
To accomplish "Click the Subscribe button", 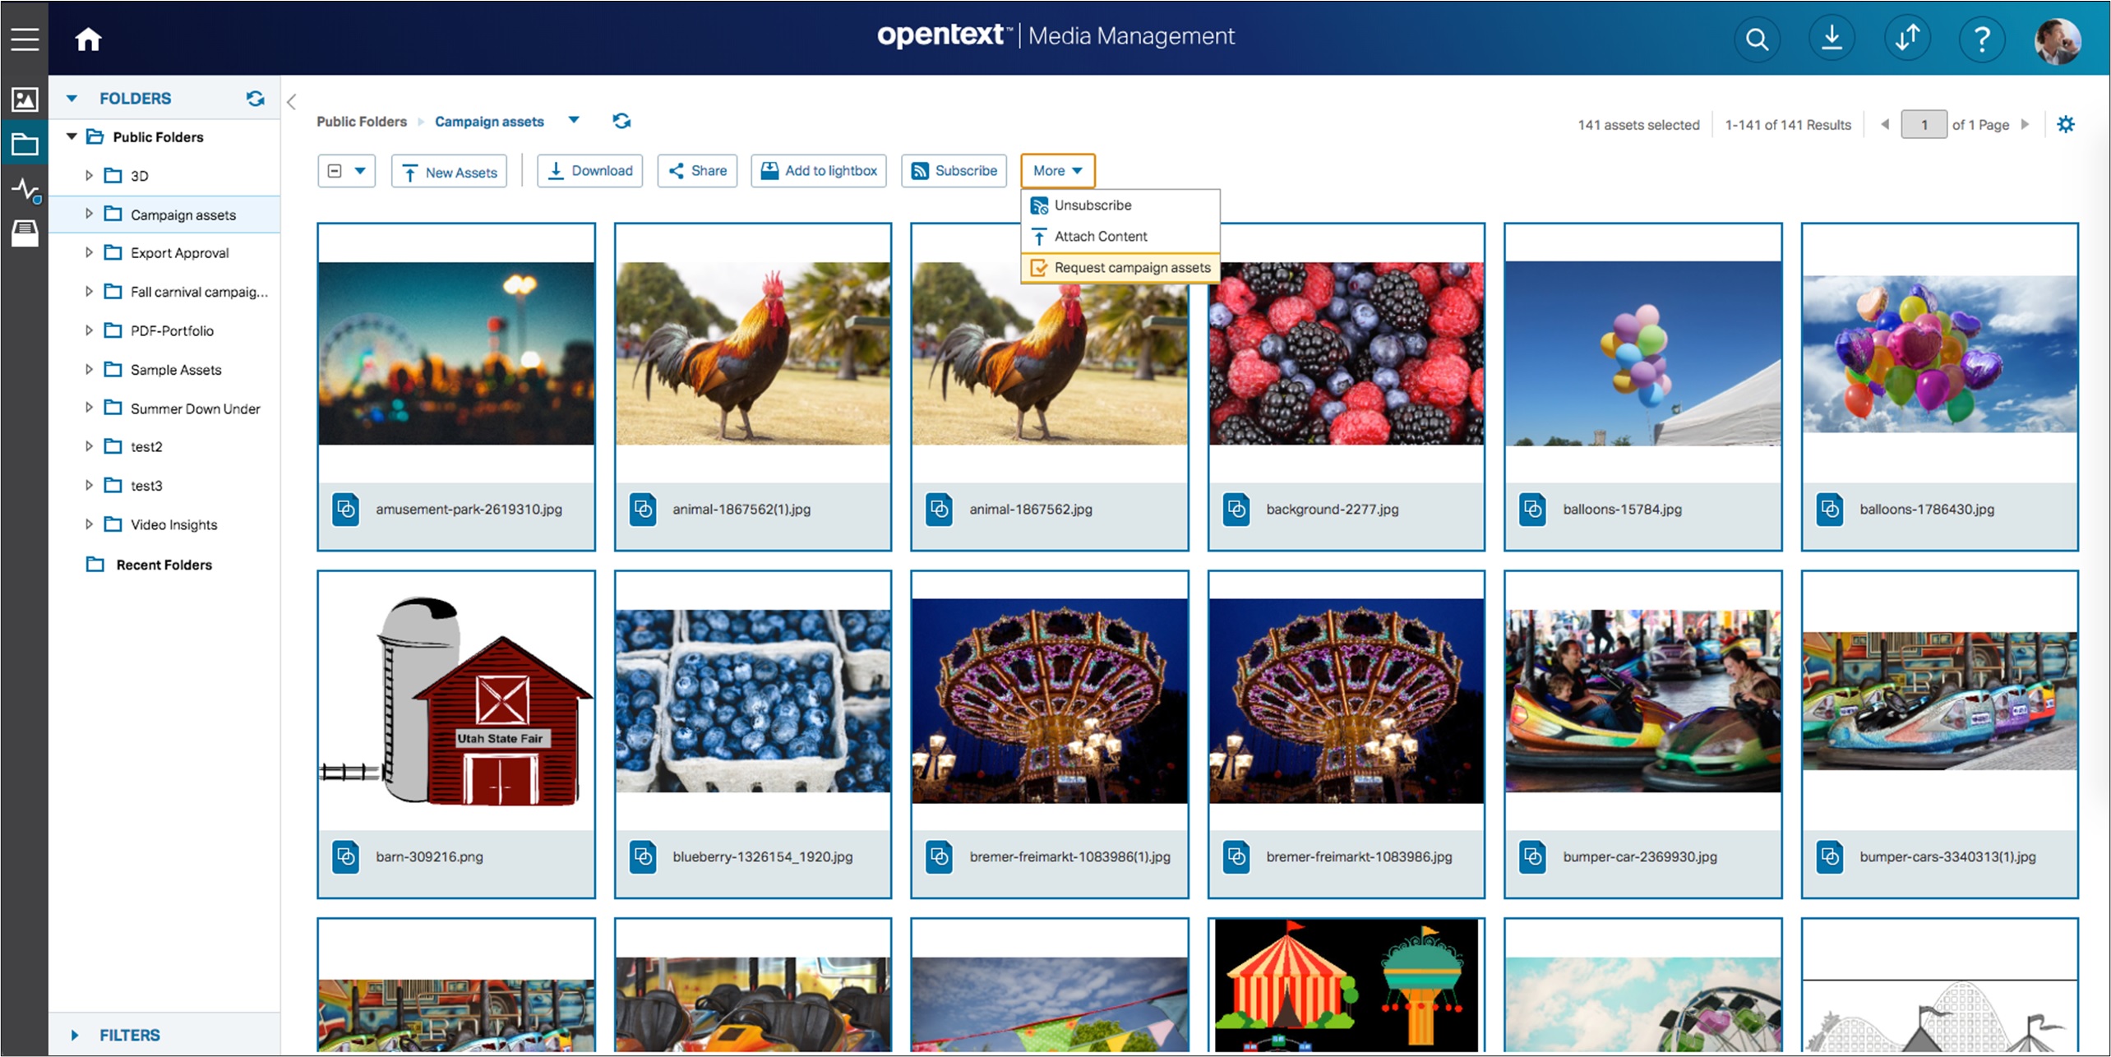I will click(954, 171).
